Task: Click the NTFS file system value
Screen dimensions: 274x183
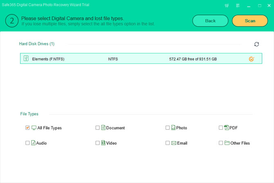Action: coord(113,59)
